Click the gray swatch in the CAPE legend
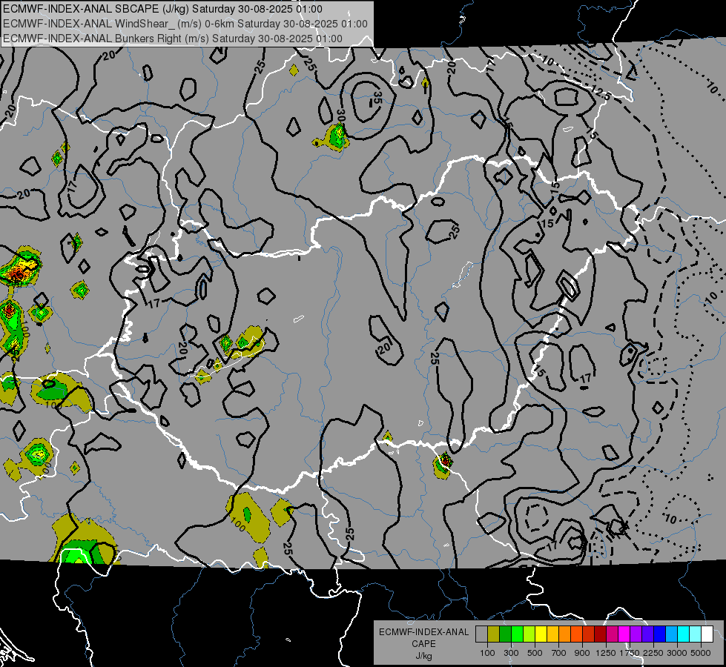Image resolution: width=726 pixels, height=667 pixels. 481,634
